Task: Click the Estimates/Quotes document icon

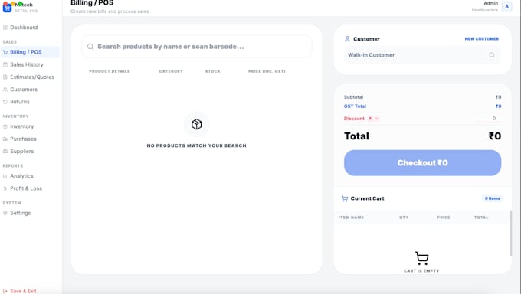Action: pyautogui.click(x=5, y=77)
